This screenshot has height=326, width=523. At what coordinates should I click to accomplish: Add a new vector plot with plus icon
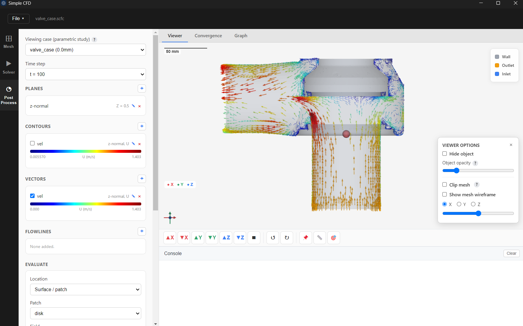[x=142, y=179]
